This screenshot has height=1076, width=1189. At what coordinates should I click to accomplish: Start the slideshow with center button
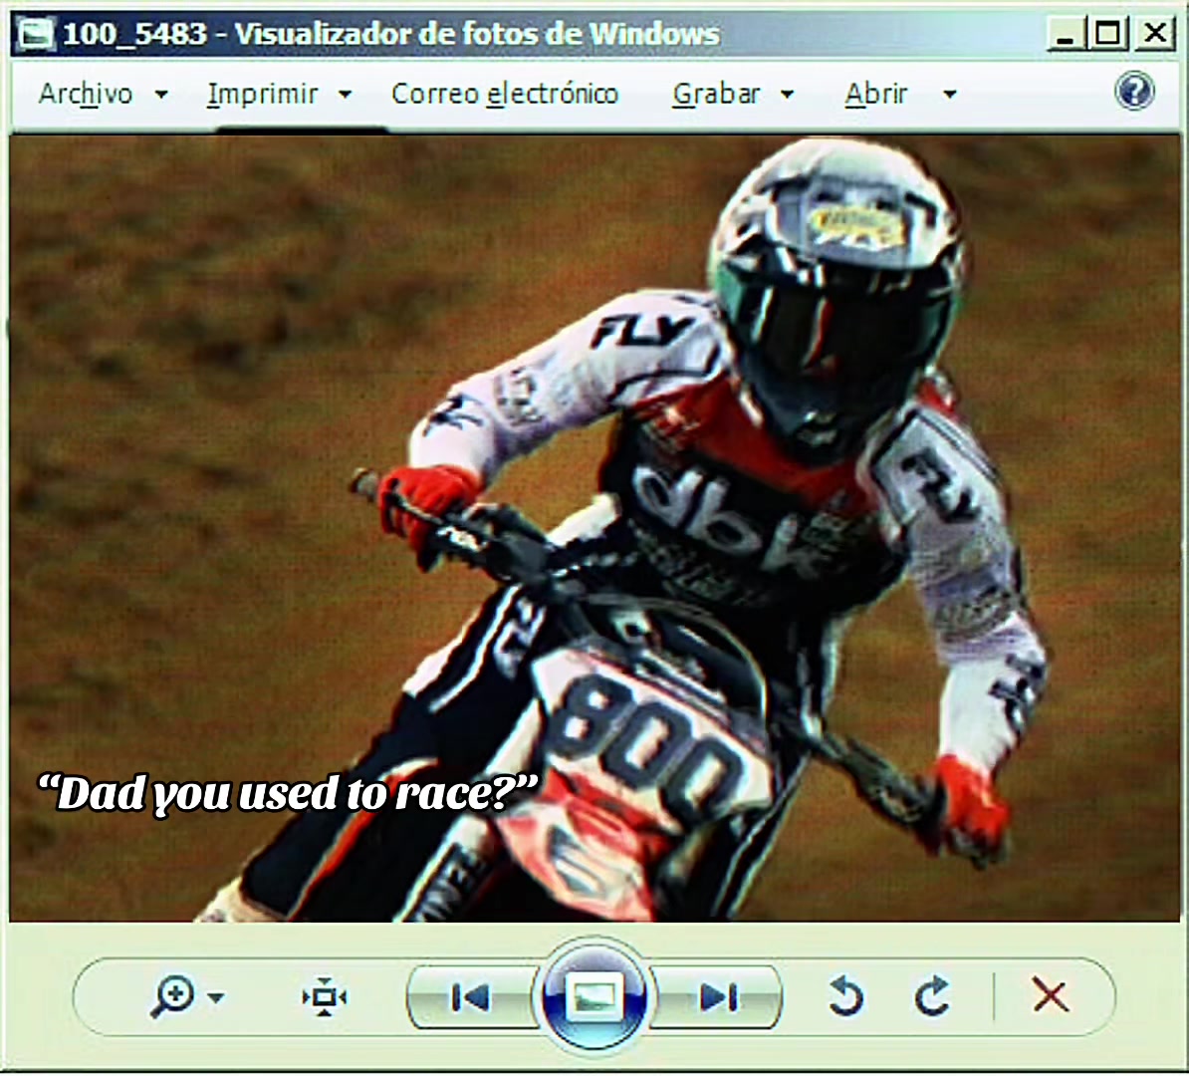594,996
